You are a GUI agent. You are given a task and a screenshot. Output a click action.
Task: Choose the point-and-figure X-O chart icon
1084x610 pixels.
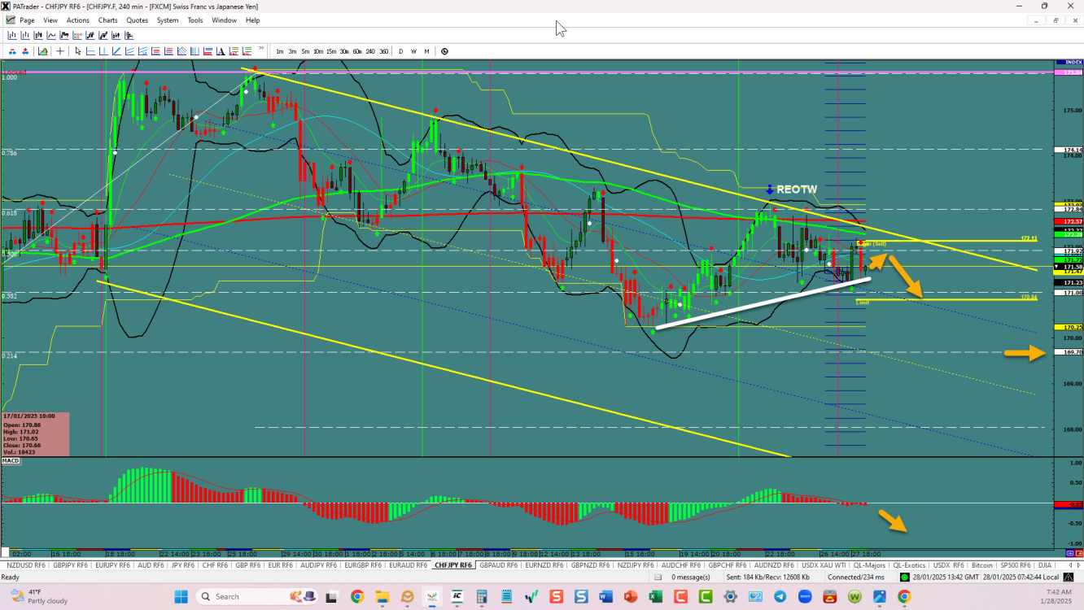tap(78, 35)
